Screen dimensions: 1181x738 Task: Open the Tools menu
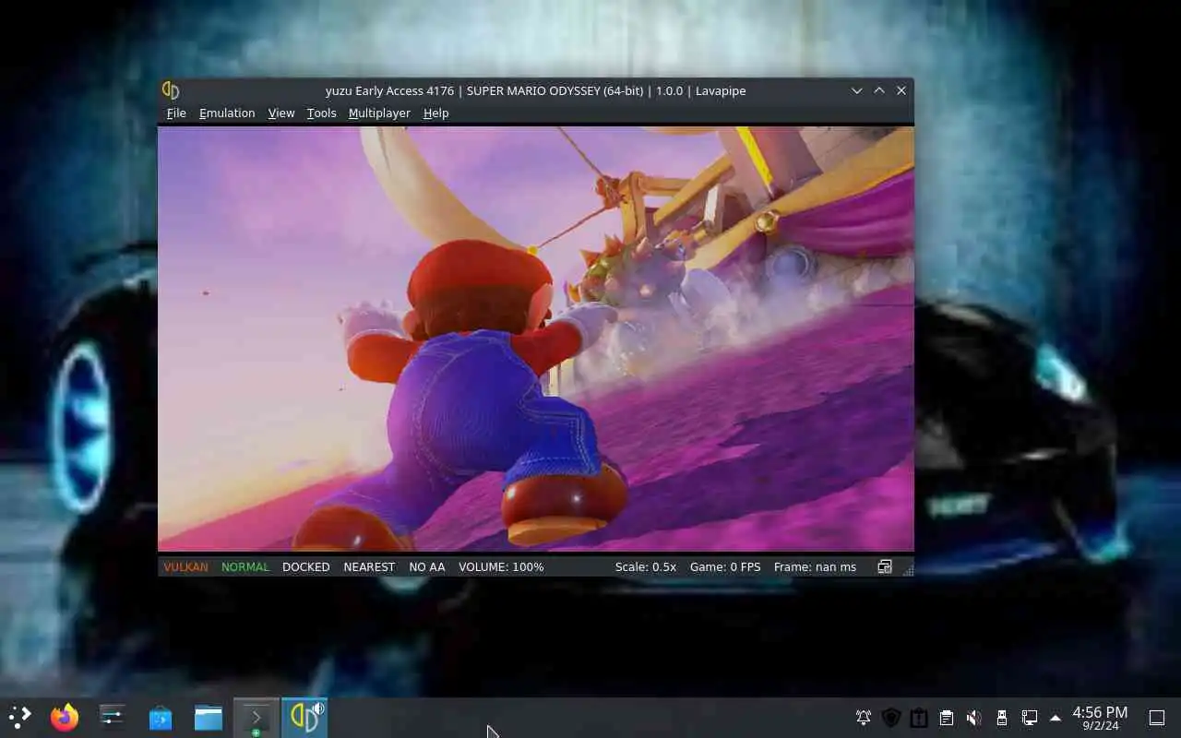(321, 113)
